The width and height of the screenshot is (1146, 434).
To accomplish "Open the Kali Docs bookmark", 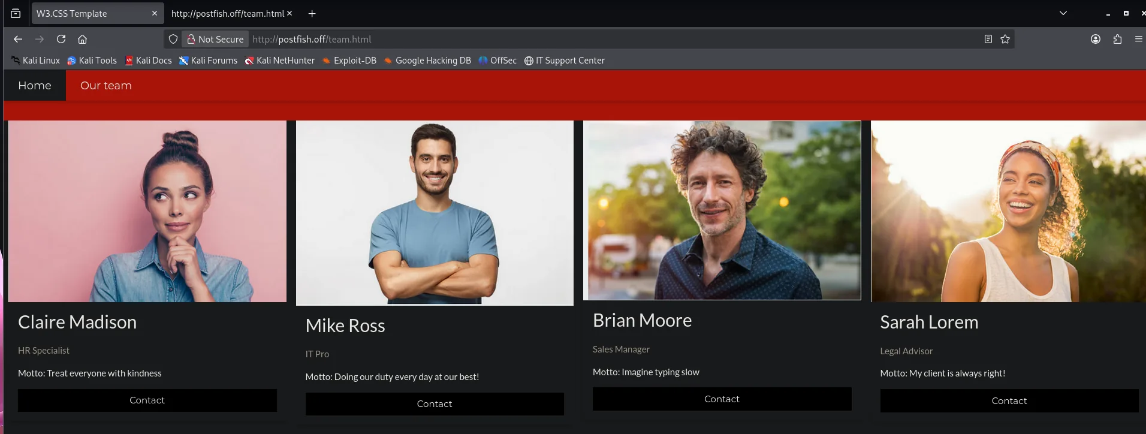I will pos(148,61).
